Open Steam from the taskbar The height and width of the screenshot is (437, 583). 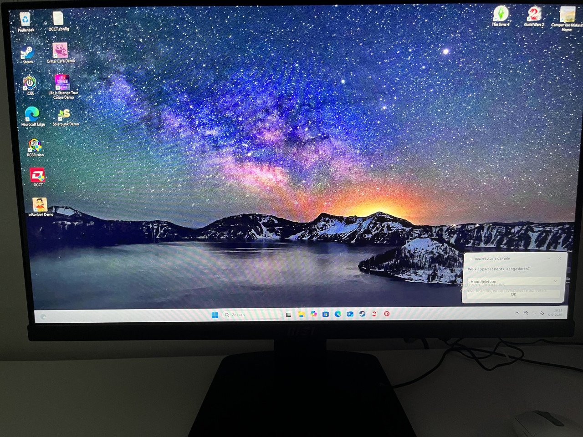click(362, 314)
